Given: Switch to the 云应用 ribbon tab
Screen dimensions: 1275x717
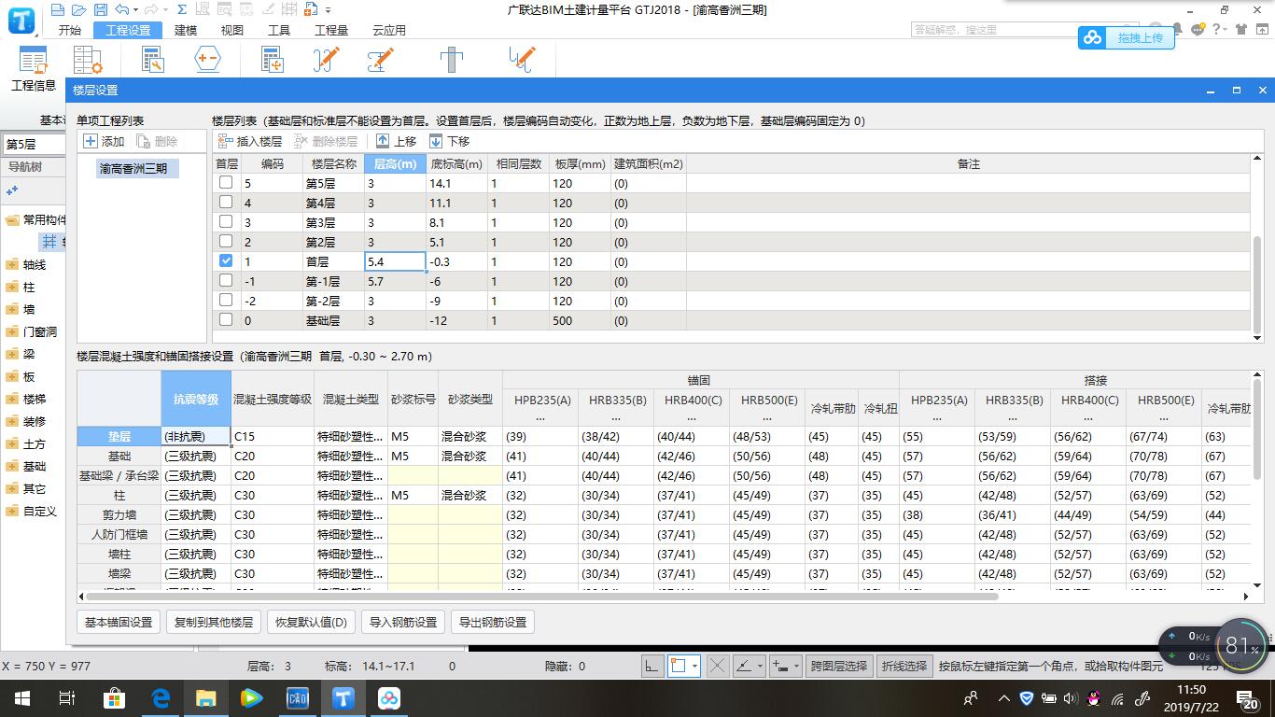Looking at the screenshot, I should click(389, 30).
